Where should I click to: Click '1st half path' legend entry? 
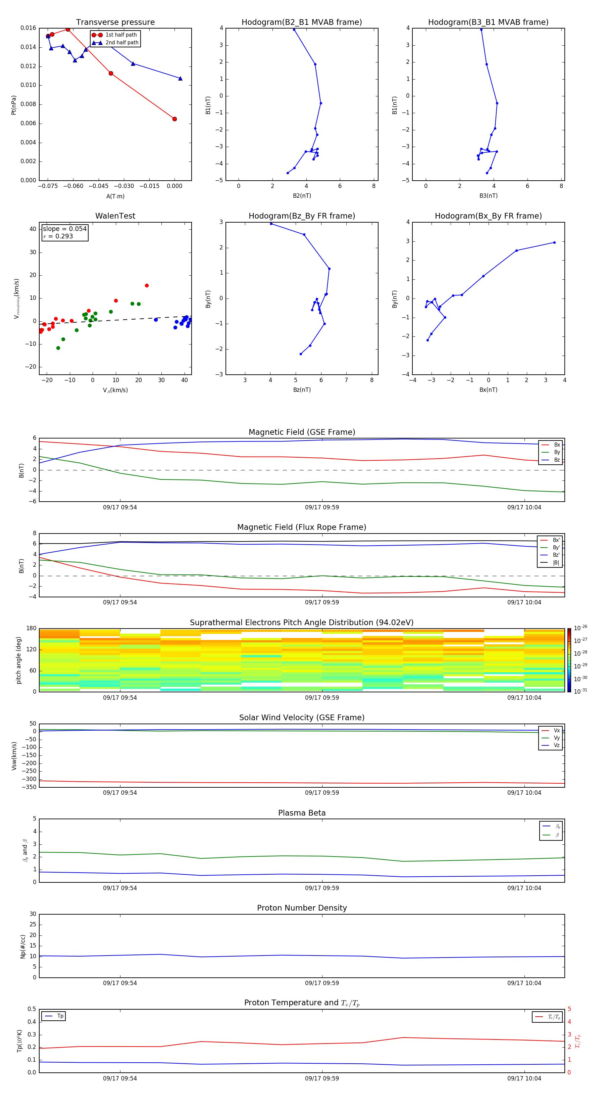pyautogui.click(x=115, y=35)
